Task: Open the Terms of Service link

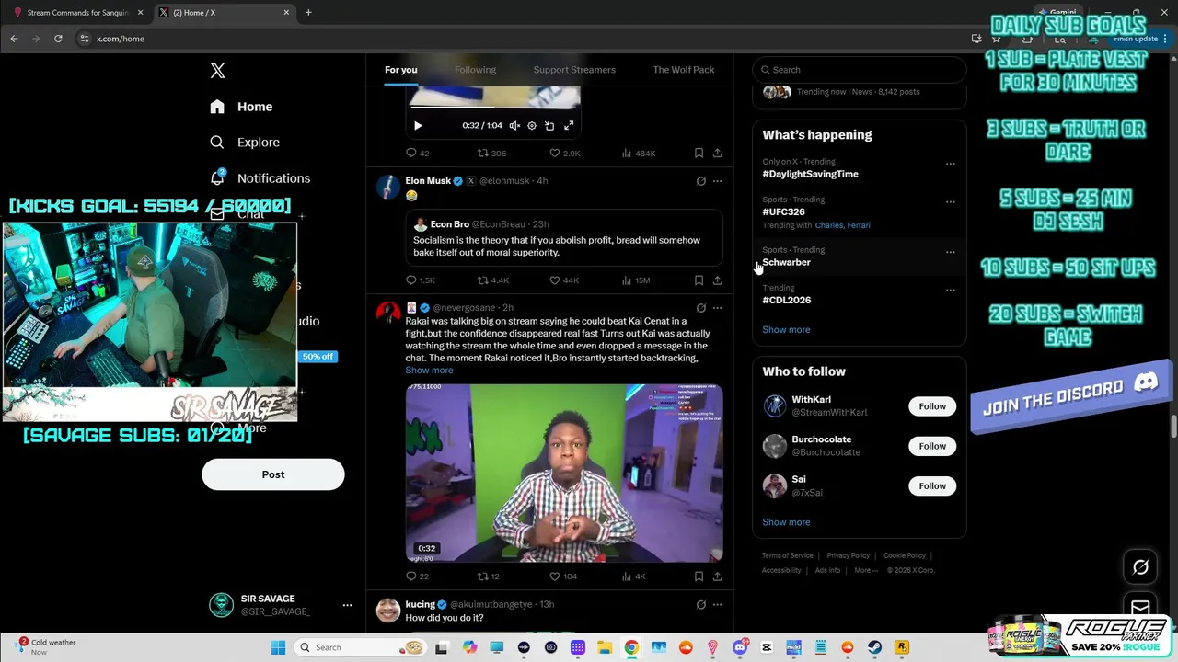Action: pyautogui.click(x=788, y=555)
